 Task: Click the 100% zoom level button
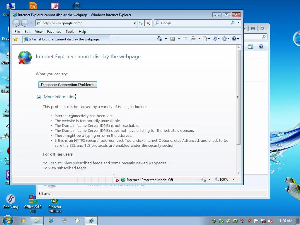click(x=222, y=180)
